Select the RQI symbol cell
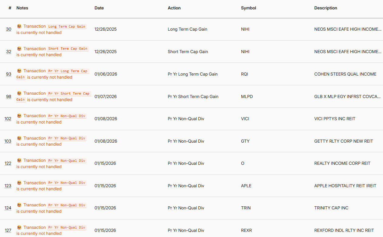This screenshot has height=237, width=383. (x=244, y=74)
